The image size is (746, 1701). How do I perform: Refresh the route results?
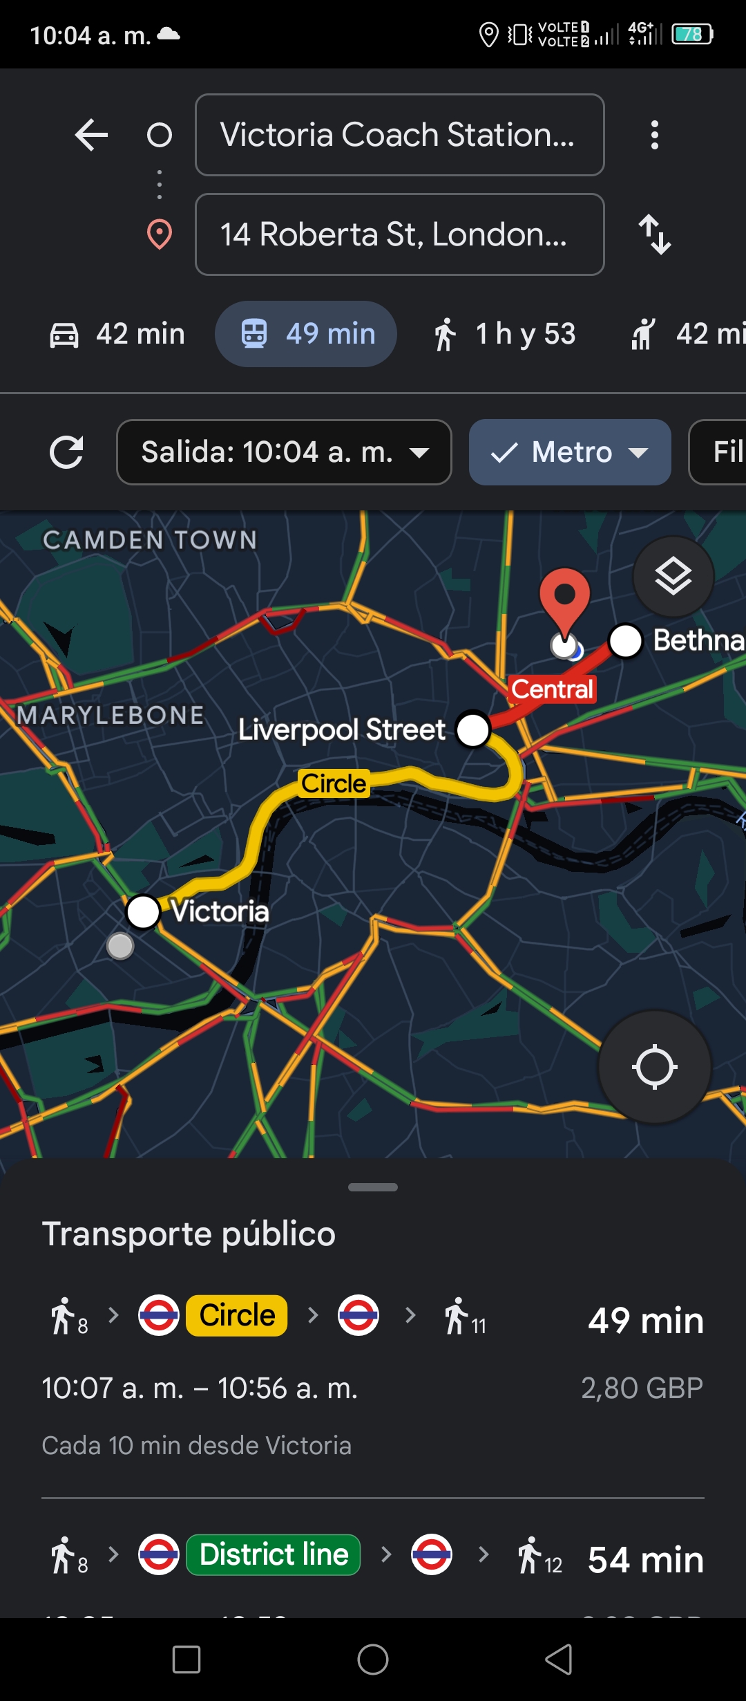tap(66, 452)
